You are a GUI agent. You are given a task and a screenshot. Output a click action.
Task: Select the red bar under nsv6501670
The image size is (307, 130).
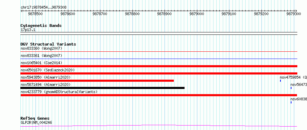[x=159, y=73]
